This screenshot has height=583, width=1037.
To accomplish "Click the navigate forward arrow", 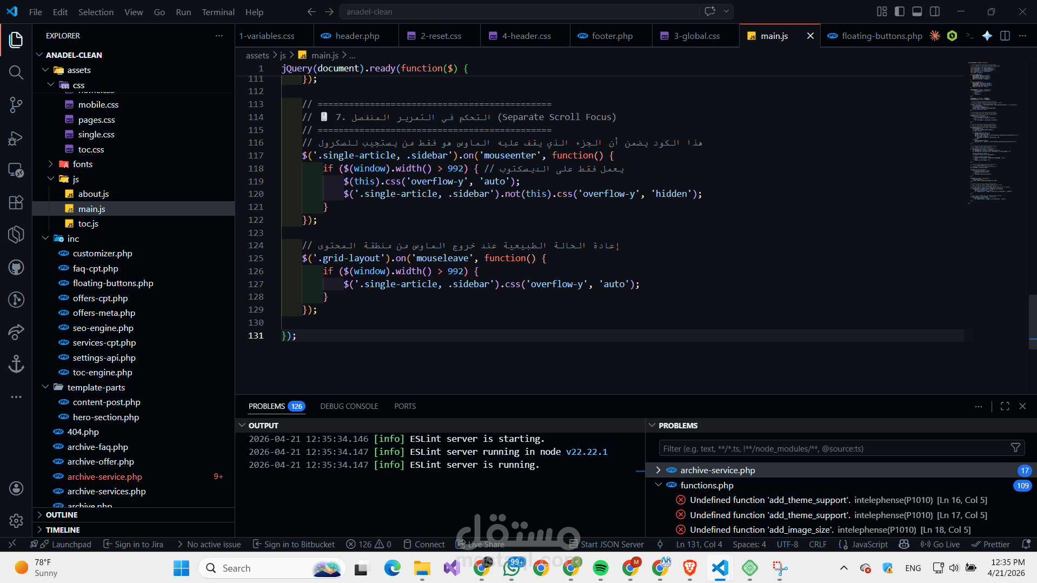I will click(329, 11).
